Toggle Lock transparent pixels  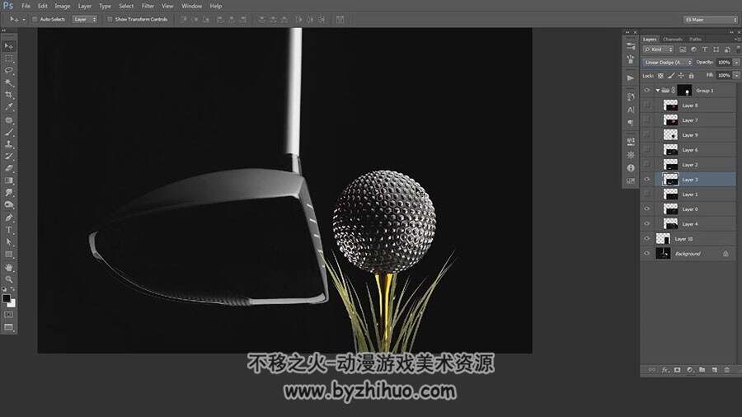[660, 76]
